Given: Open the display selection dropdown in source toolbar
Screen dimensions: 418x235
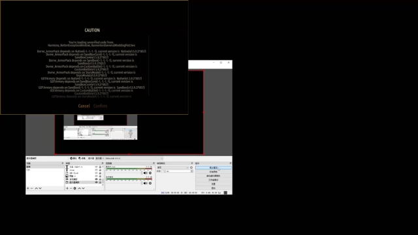Looking at the screenshot, I should coord(133,158).
